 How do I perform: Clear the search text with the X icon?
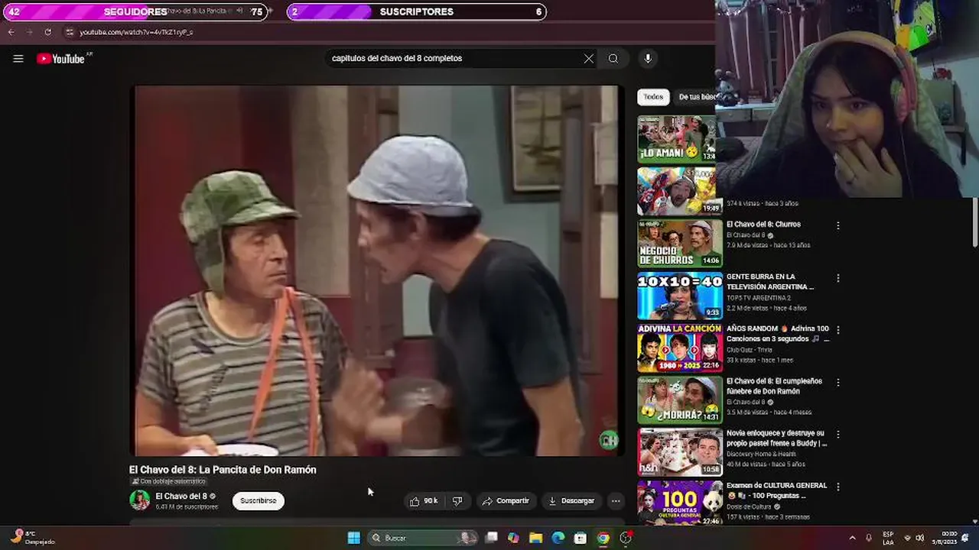click(x=589, y=59)
